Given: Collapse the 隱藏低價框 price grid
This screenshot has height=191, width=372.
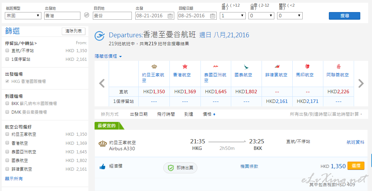Looking at the screenshot, I should [x=108, y=56].
